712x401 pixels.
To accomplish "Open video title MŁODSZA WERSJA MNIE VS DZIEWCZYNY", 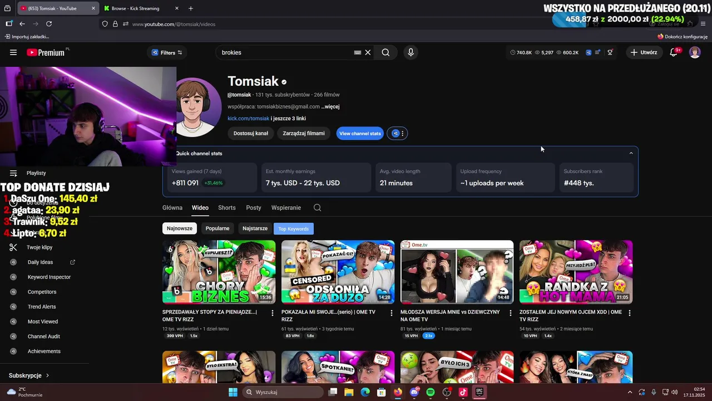I will click(x=450, y=316).
